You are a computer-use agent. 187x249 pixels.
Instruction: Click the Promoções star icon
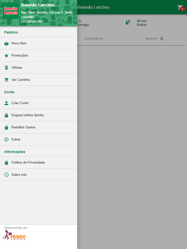tap(6, 55)
